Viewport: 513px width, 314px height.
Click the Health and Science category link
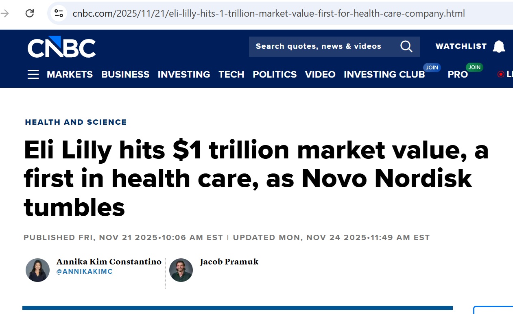click(76, 122)
